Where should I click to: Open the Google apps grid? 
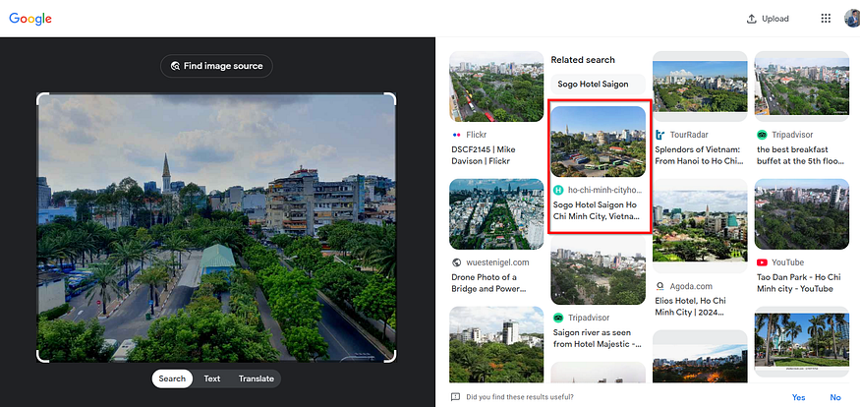point(825,19)
